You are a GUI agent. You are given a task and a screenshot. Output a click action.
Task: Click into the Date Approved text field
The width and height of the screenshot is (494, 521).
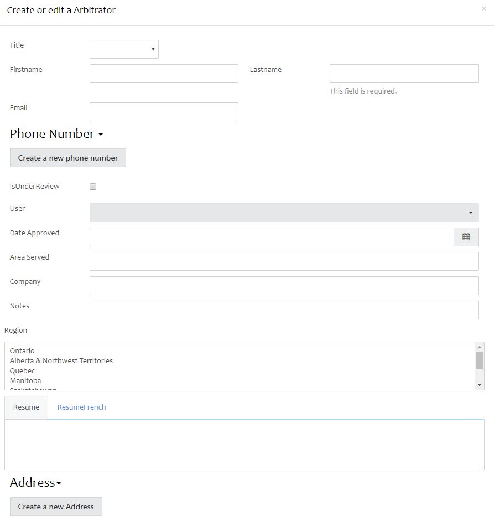tap(272, 237)
